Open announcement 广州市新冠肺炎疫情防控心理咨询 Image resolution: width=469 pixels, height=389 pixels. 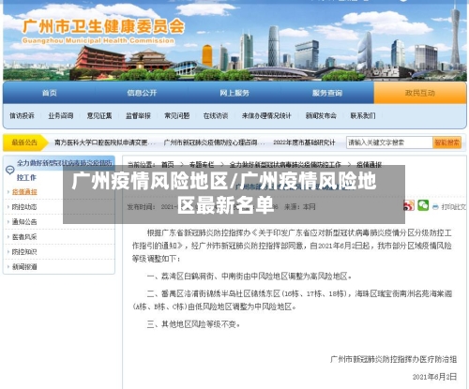(x=214, y=142)
